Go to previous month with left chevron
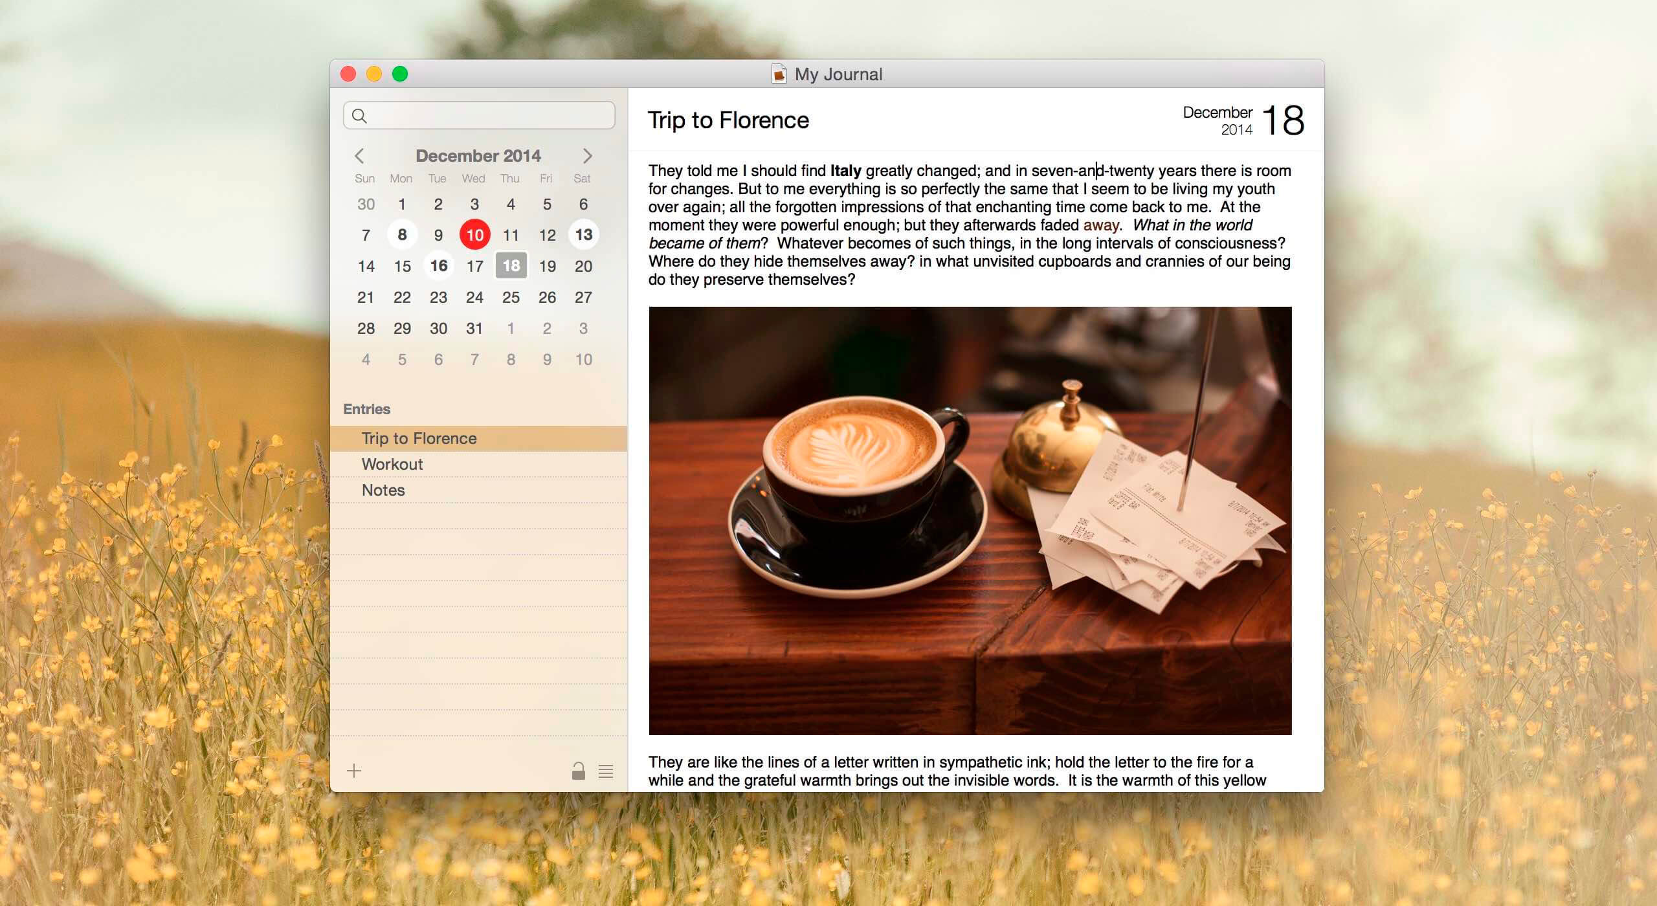This screenshot has width=1657, height=906. pos(360,156)
